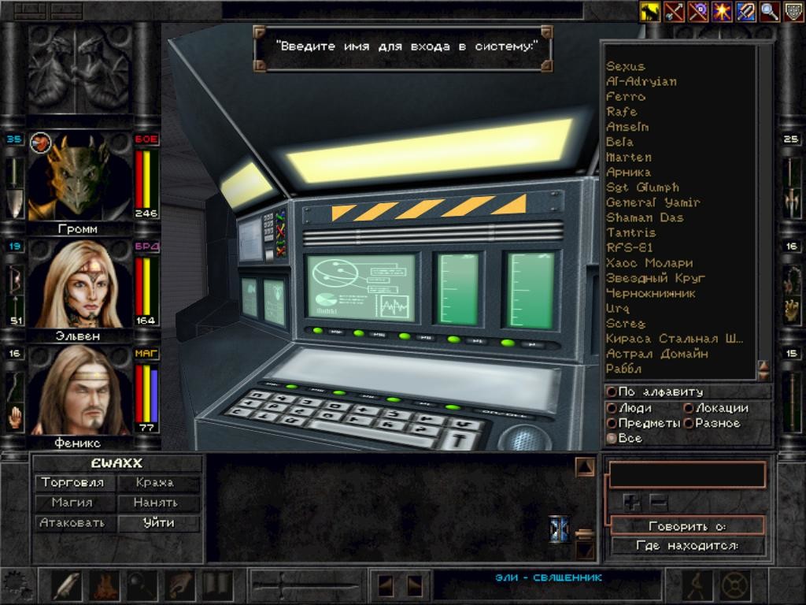The height and width of the screenshot is (605, 806).
Task: Select keyword RFS-81 in the list
Action: coord(629,247)
